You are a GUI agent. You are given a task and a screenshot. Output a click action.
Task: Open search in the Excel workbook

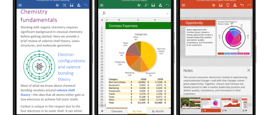(x=146, y=5)
